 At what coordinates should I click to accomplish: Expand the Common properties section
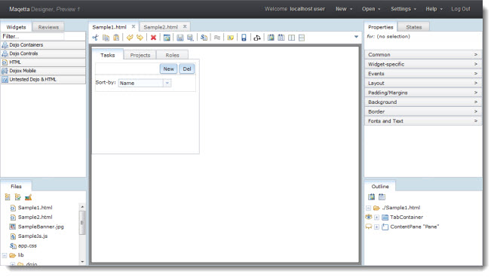(x=423, y=54)
